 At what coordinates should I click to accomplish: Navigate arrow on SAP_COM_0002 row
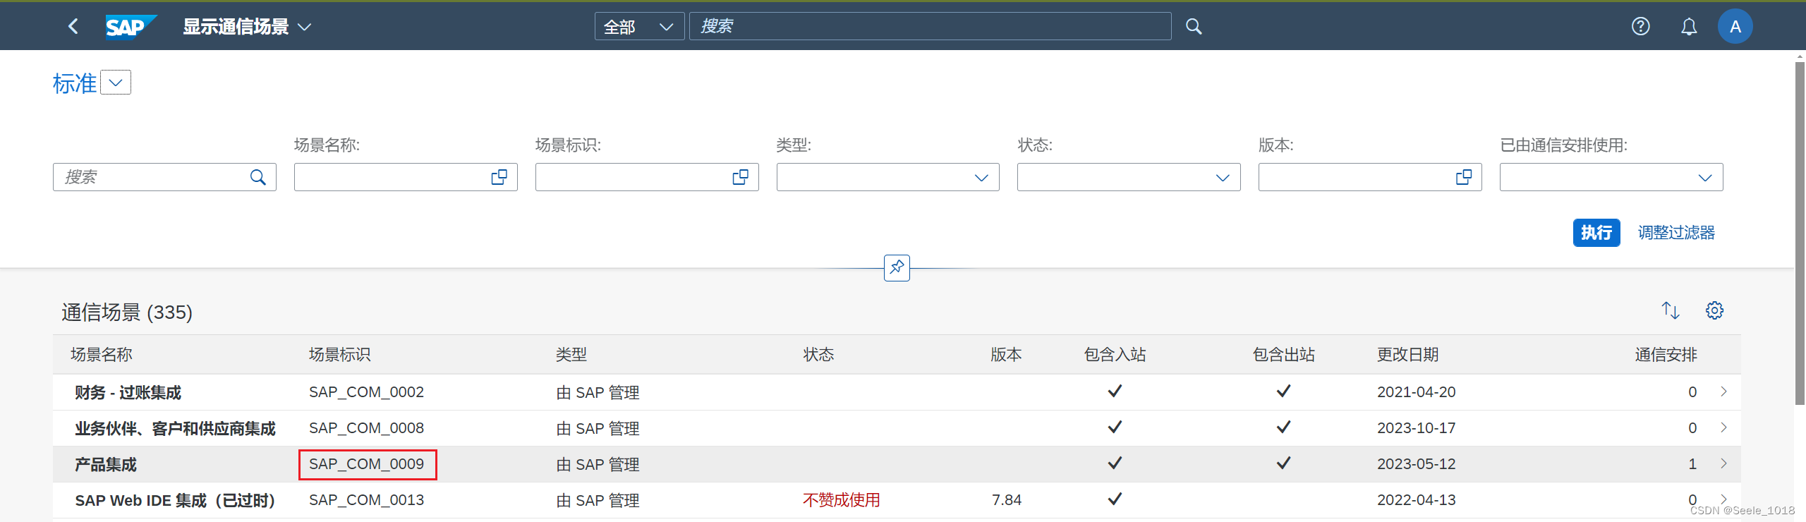(1723, 391)
